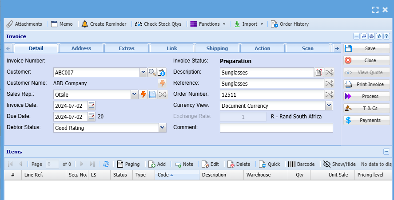The image size is (394, 200).
Task: Open Check Stock Qtys
Action: 158,24
